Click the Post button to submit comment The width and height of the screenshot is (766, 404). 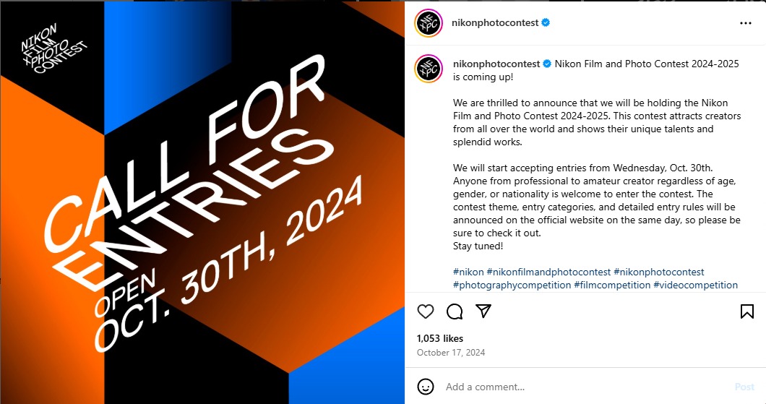744,387
